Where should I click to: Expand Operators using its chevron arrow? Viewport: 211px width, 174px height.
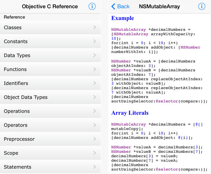pos(95,125)
